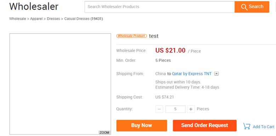Click the quantity input box
The image size is (276, 136).
175,109
